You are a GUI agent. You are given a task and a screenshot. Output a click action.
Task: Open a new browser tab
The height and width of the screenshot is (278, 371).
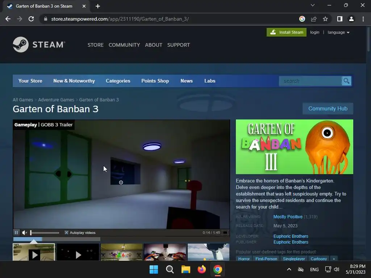click(98, 6)
